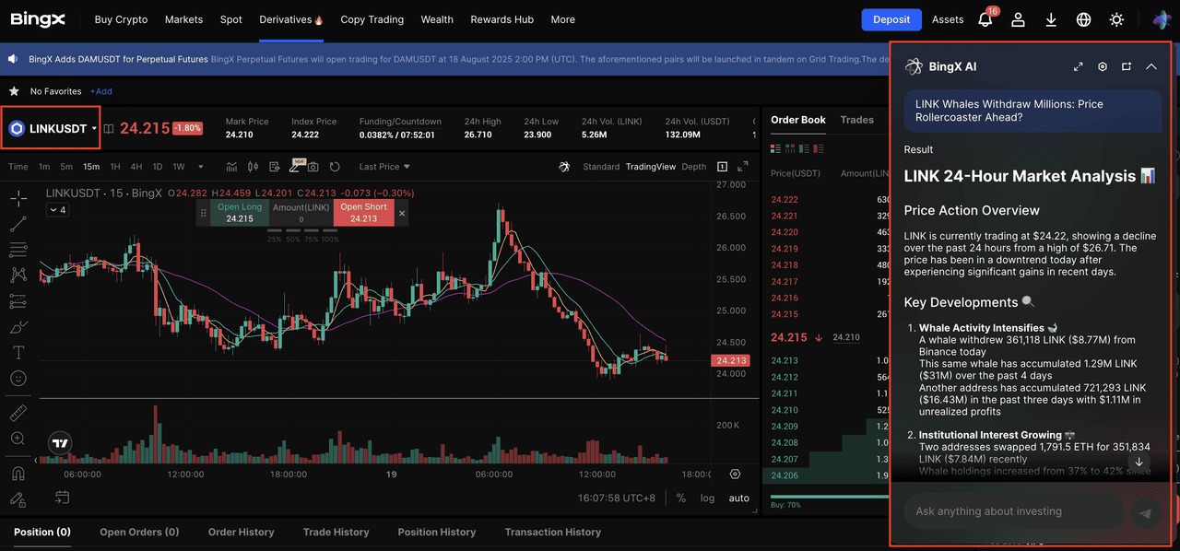
Task: Close the quick order panel
Action: [402, 213]
